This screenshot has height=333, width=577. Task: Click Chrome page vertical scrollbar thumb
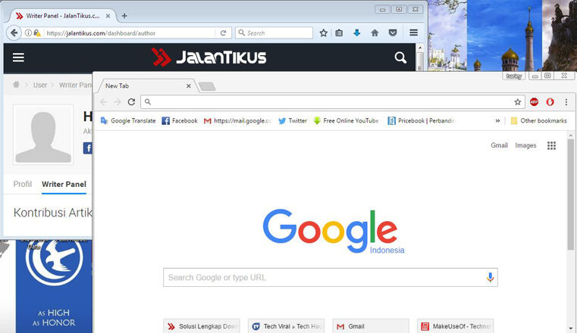(x=571, y=195)
